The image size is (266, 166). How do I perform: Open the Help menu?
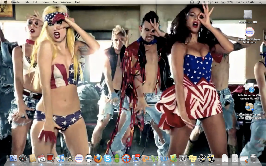[78, 2]
